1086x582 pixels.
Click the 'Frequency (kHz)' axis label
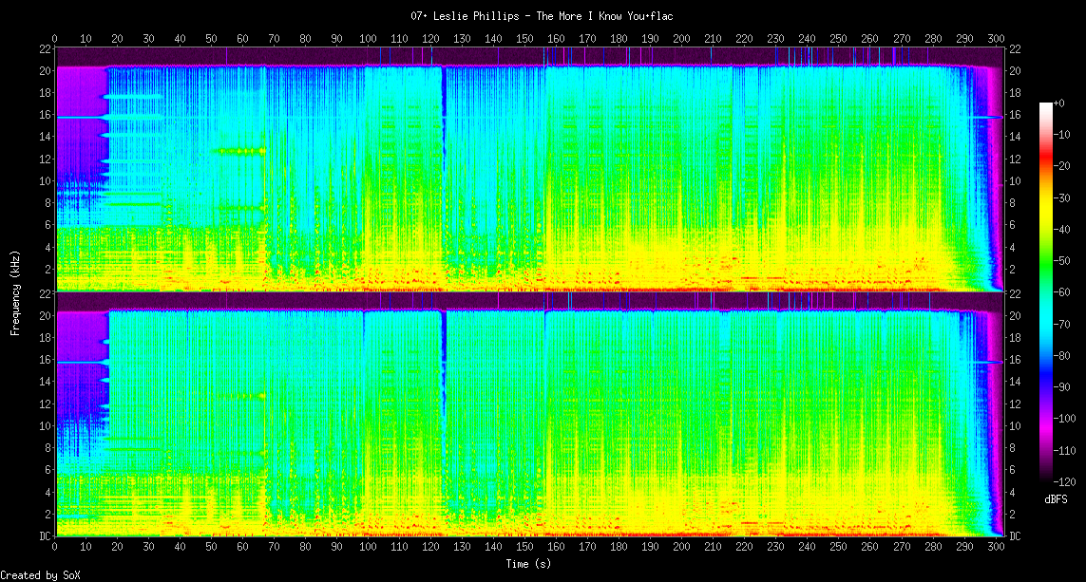[x=15, y=292]
